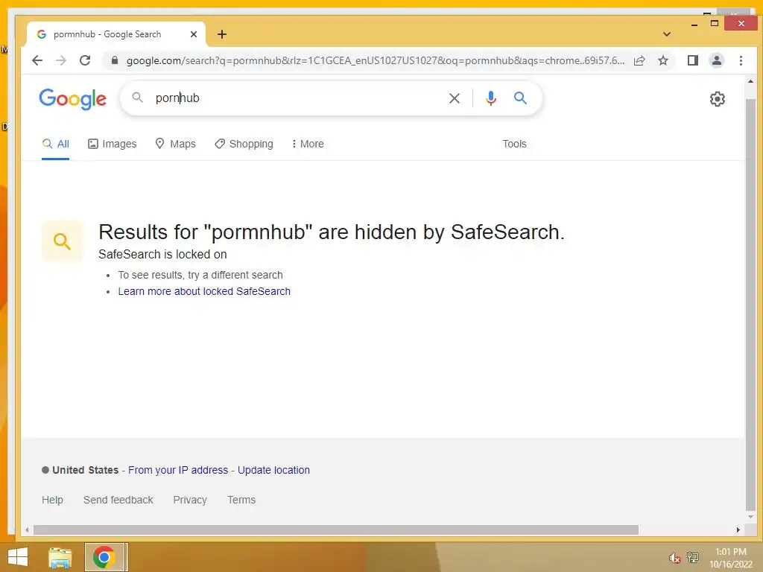
Task: Close the pormnhub Google Search tab
Action: point(194,34)
